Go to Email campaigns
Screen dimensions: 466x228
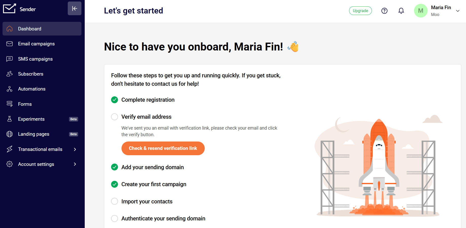coord(36,44)
